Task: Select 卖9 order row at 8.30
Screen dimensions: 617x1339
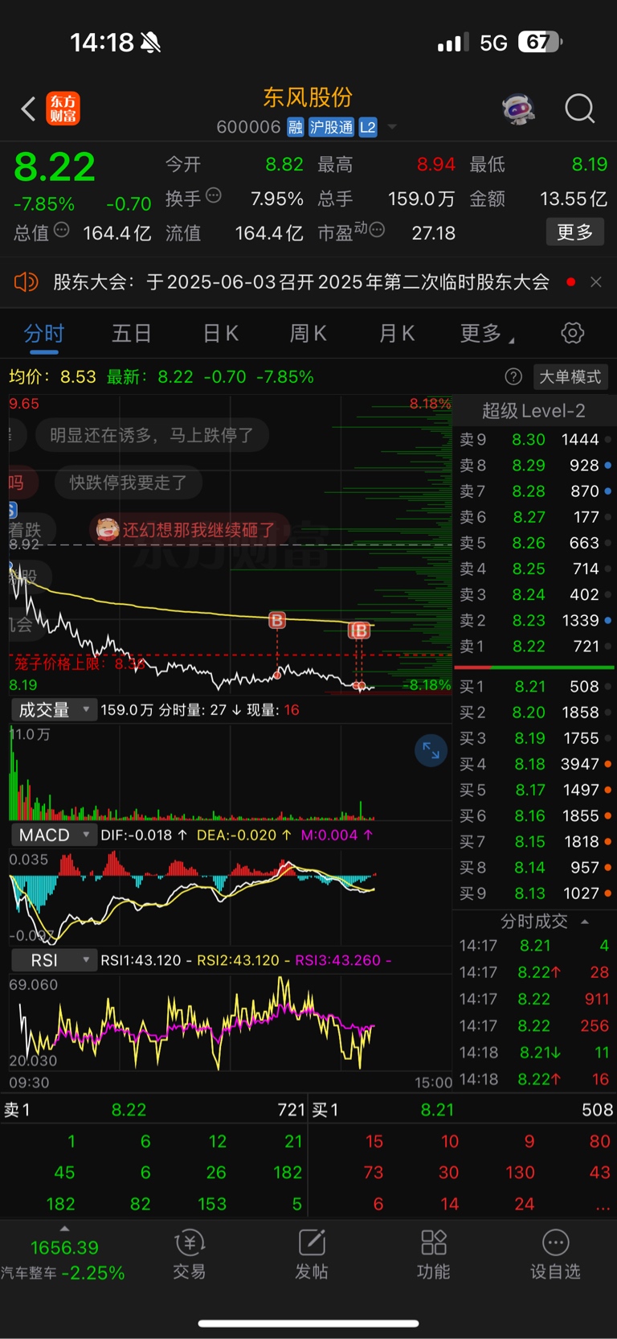Action: coord(535,440)
